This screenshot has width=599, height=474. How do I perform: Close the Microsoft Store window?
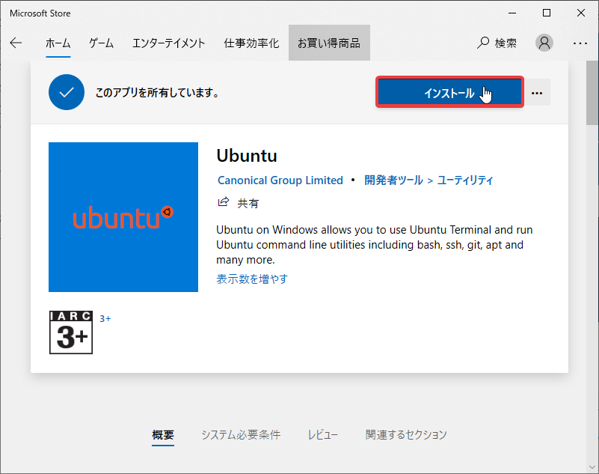pos(581,13)
